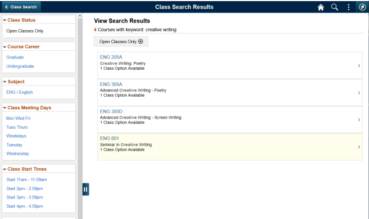This screenshot has width=369, height=219.
Task: Open the chevron for ENG 601
Action: (359, 147)
